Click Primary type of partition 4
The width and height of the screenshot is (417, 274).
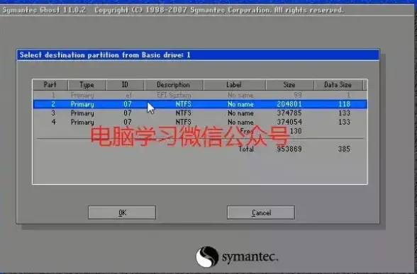[x=82, y=122]
